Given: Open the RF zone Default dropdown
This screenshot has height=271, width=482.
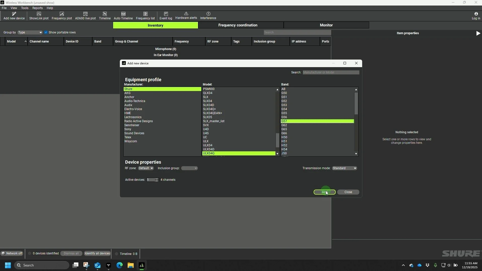Looking at the screenshot, I should coord(146,168).
